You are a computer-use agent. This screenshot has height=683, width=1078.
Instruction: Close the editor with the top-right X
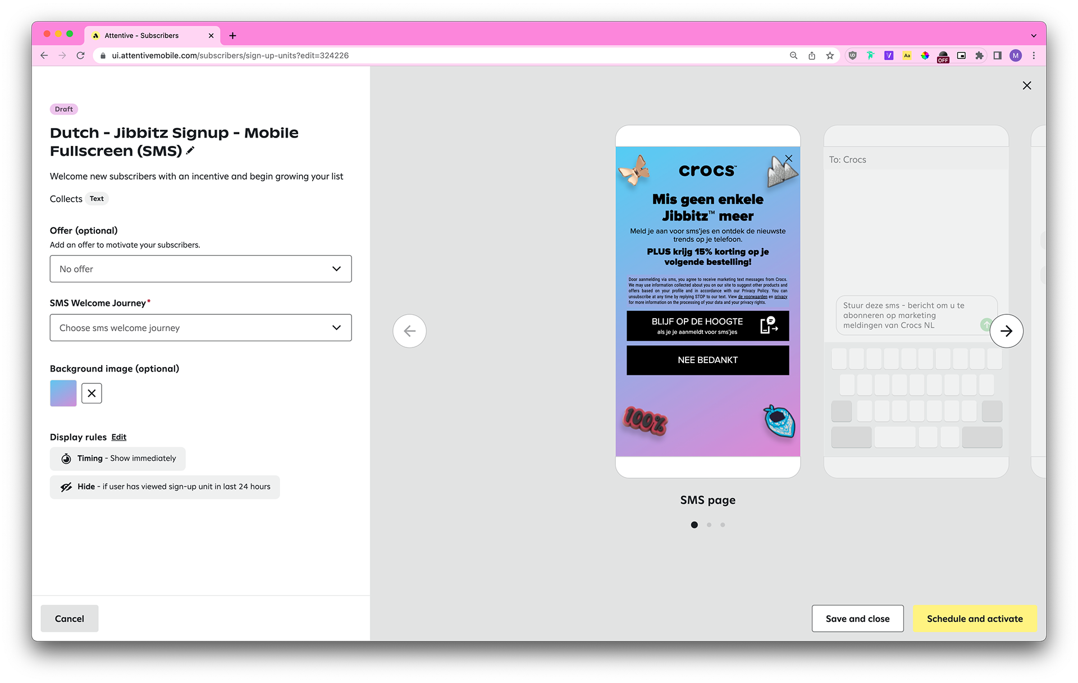point(1027,85)
